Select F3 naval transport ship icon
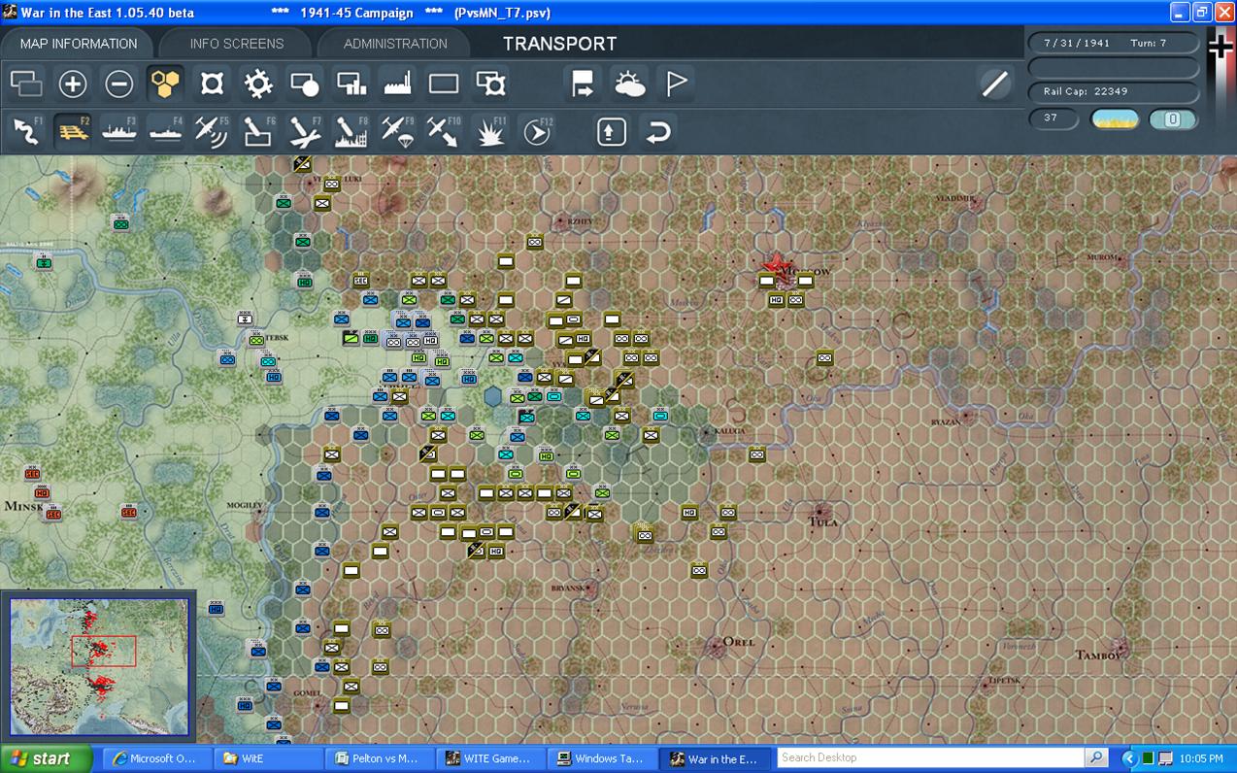The image size is (1237, 773). 119,131
